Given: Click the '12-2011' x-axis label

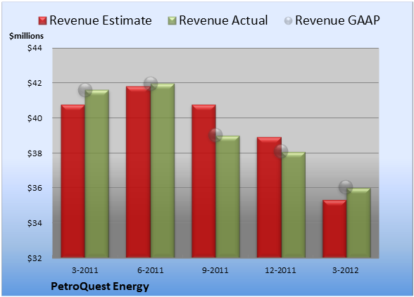Looking at the screenshot, I should [x=280, y=270].
